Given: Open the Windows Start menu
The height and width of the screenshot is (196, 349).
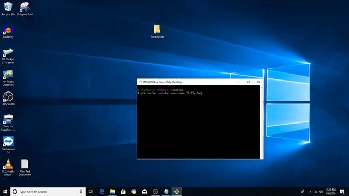Looking at the screenshot, I should [5, 192].
